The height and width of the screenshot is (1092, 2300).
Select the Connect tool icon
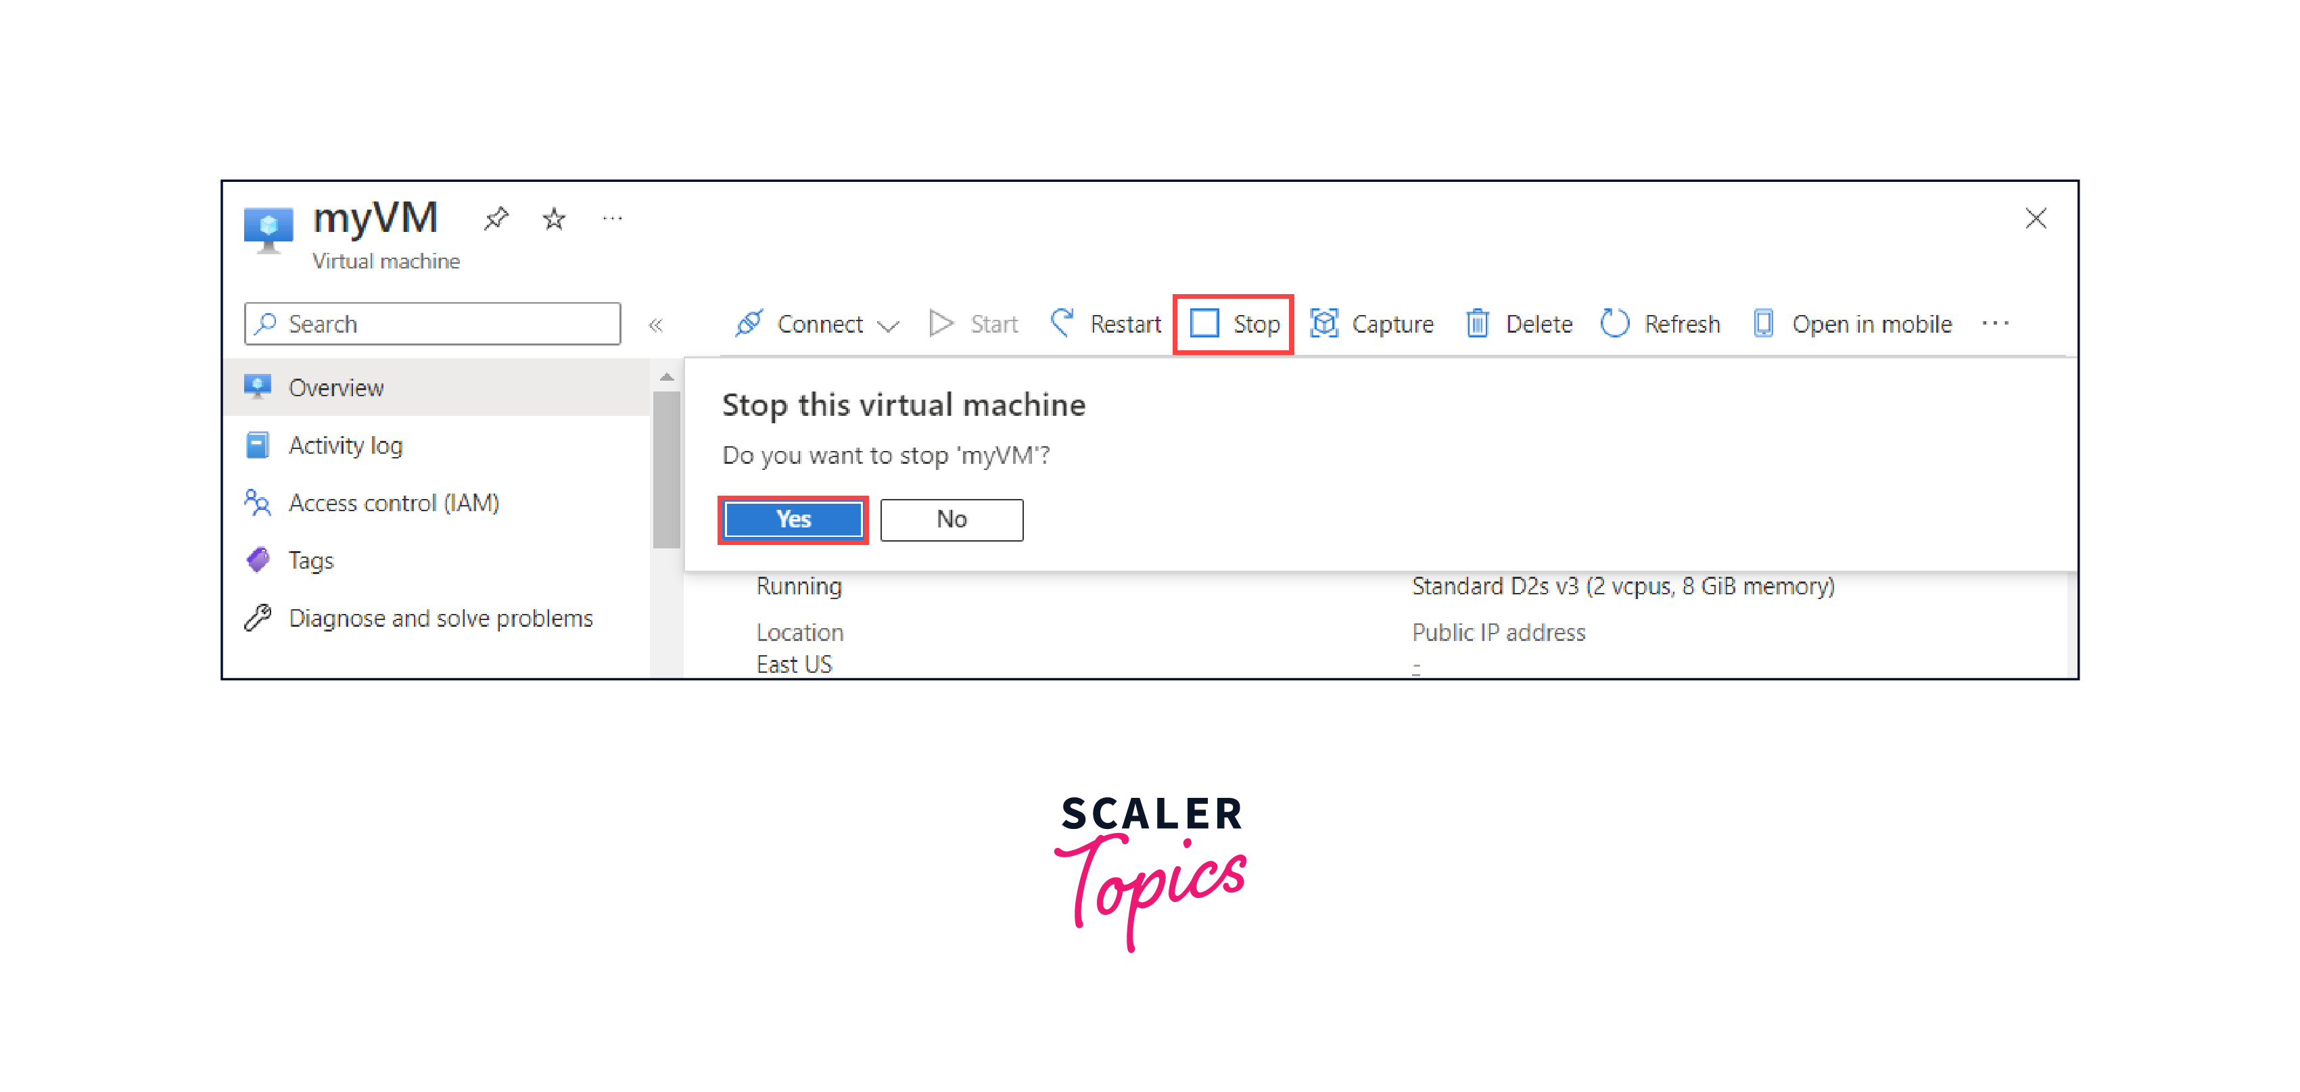744,324
